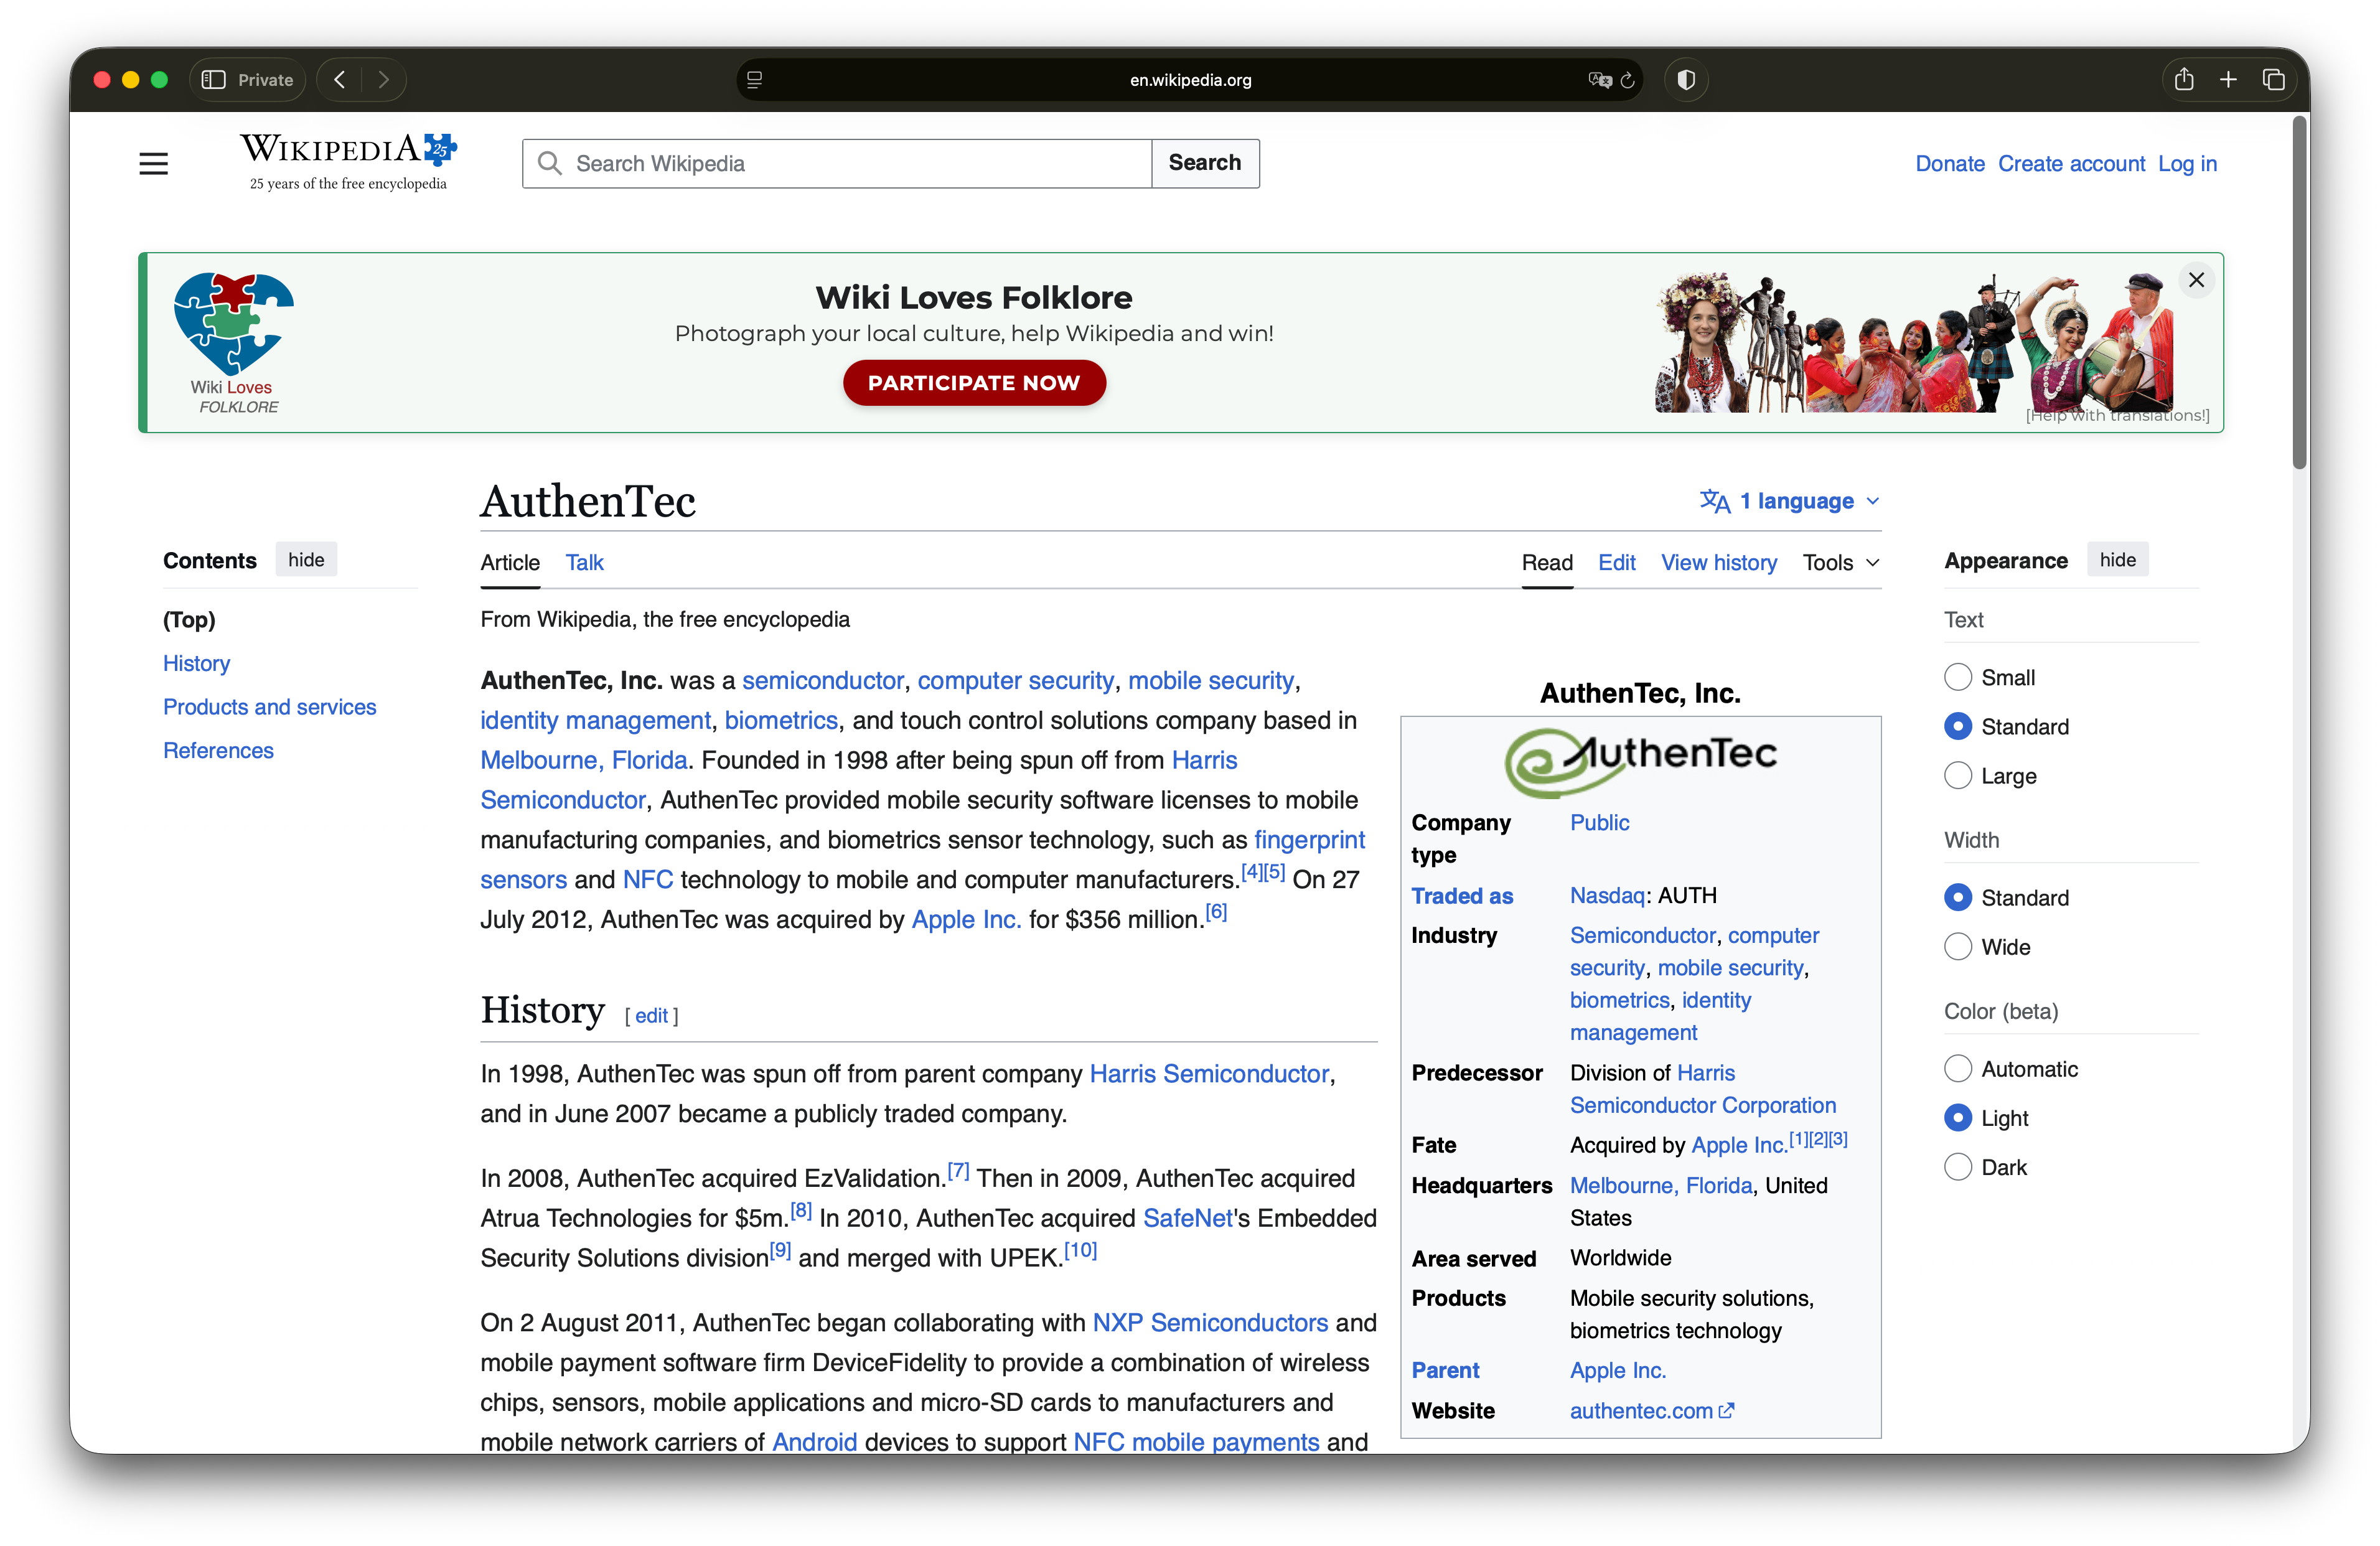Click the Safari sidebar toggle icon
This screenshot has width=2380, height=1546.
[x=213, y=80]
